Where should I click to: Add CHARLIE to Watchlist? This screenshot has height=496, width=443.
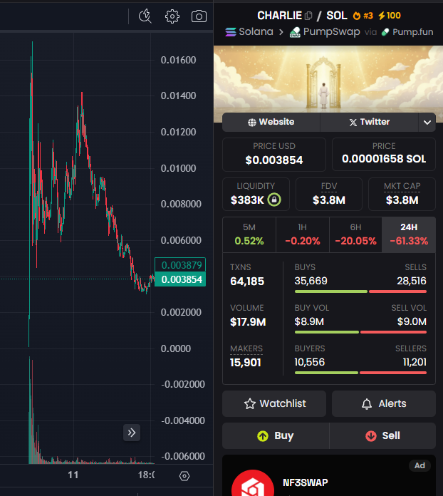(x=274, y=403)
